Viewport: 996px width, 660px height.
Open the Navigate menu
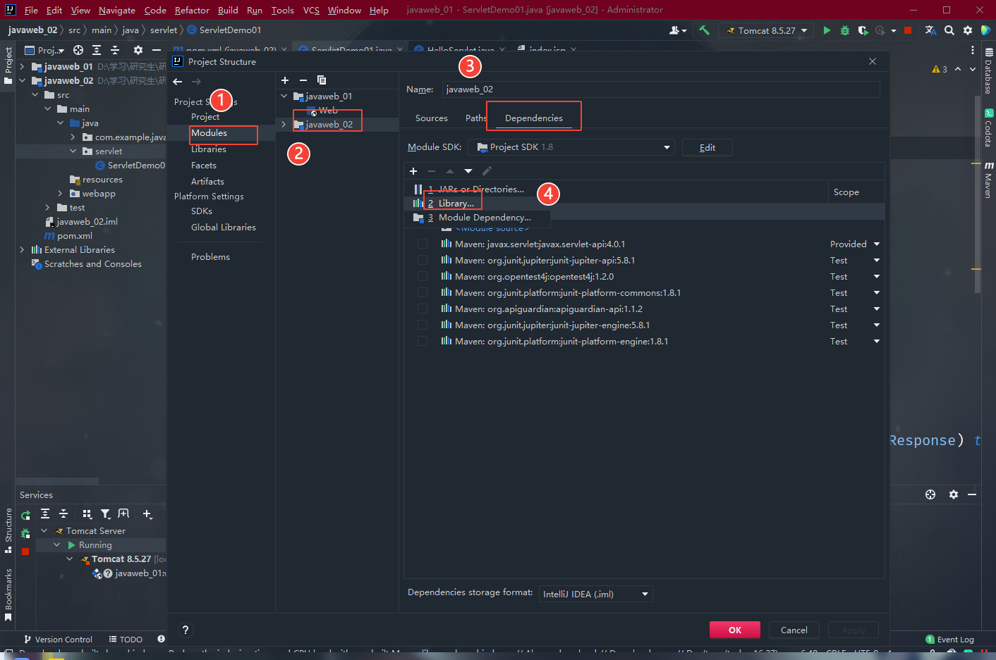pyautogui.click(x=117, y=10)
